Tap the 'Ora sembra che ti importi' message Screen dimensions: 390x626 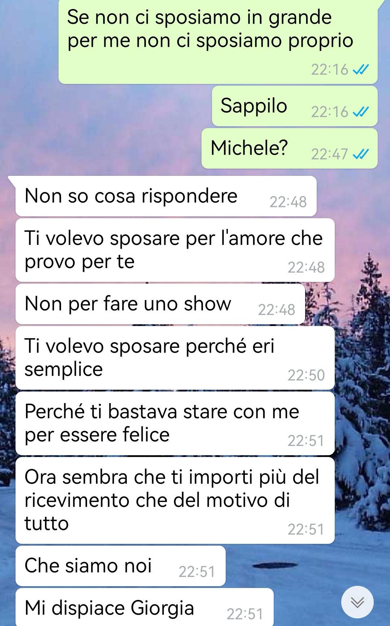click(175, 500)
